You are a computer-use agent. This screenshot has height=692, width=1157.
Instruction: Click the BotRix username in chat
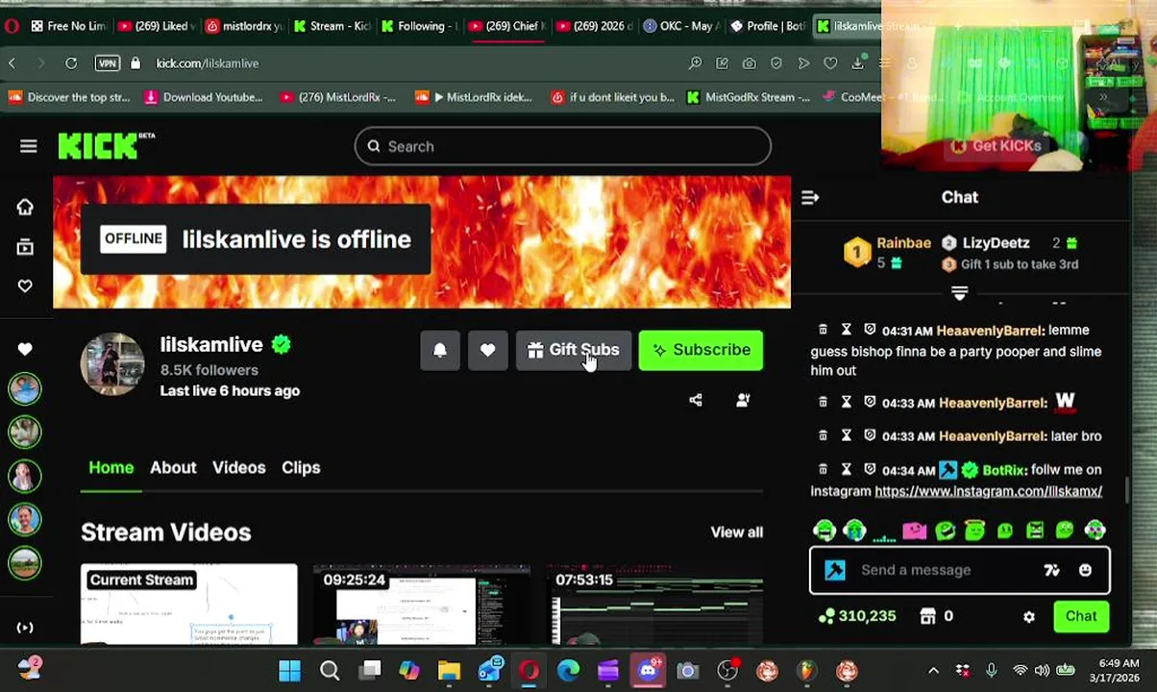1003,470
